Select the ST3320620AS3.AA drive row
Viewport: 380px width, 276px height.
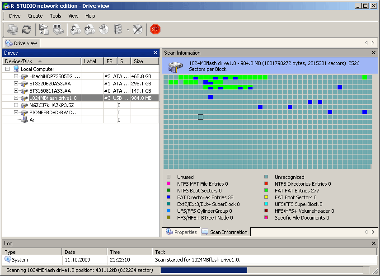click(x=80, y=84)
